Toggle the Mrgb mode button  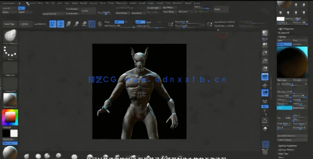coord(107,22)
